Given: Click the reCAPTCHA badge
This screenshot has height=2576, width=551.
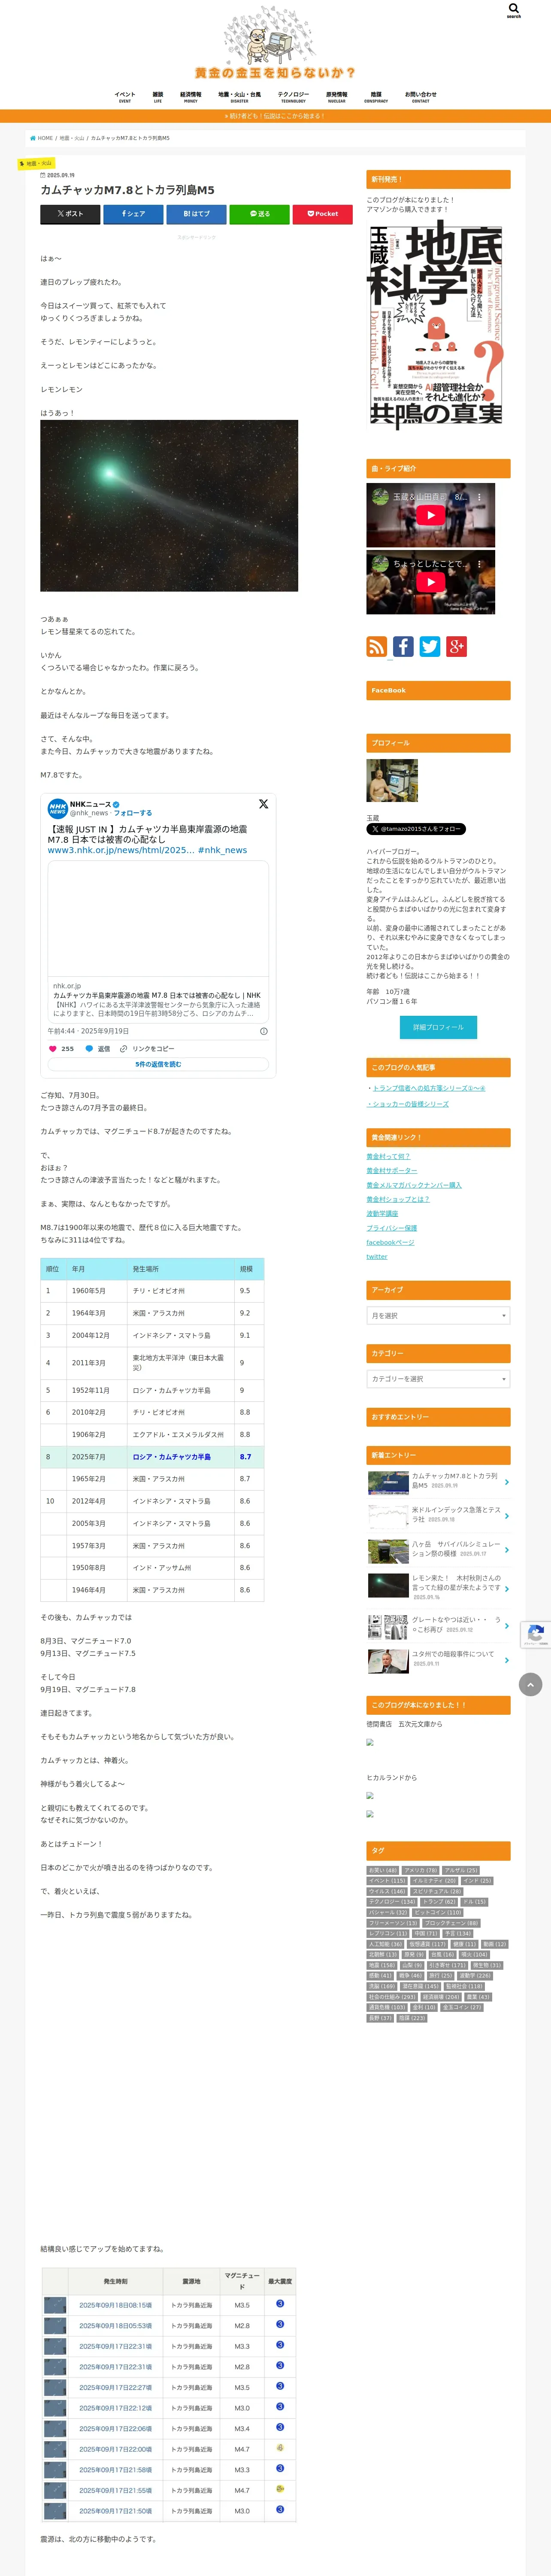Looking at the screenshot, I should [x=536, y=1635].
